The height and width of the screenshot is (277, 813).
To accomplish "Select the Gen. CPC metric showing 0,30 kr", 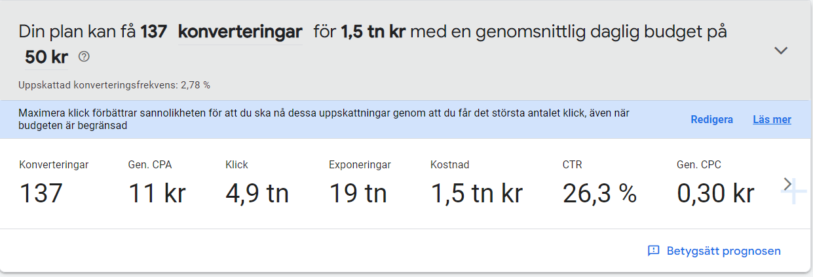I will click(x=715, y=183).
